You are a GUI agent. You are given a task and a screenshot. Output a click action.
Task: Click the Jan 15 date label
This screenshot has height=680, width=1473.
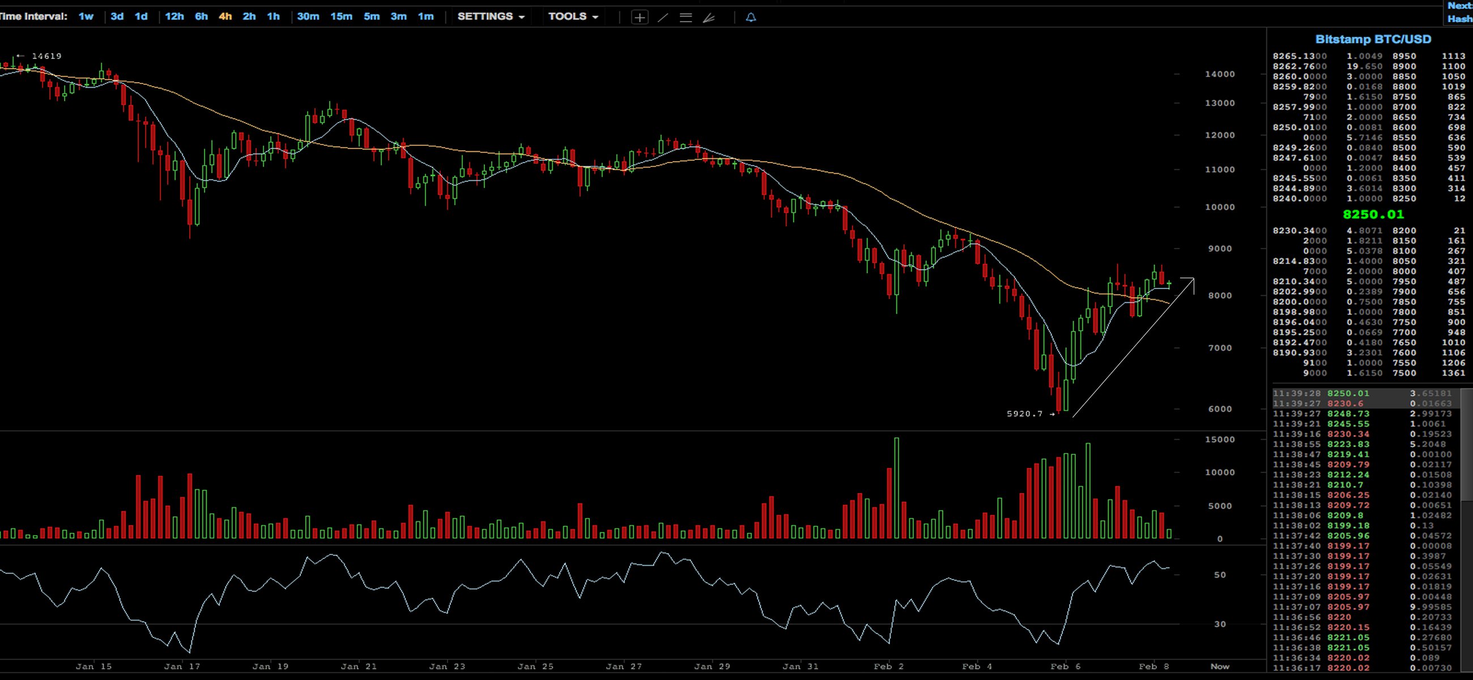(94, 666)
